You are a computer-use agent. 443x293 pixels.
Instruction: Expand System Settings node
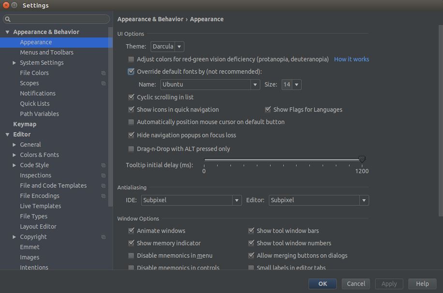point(14,63)
